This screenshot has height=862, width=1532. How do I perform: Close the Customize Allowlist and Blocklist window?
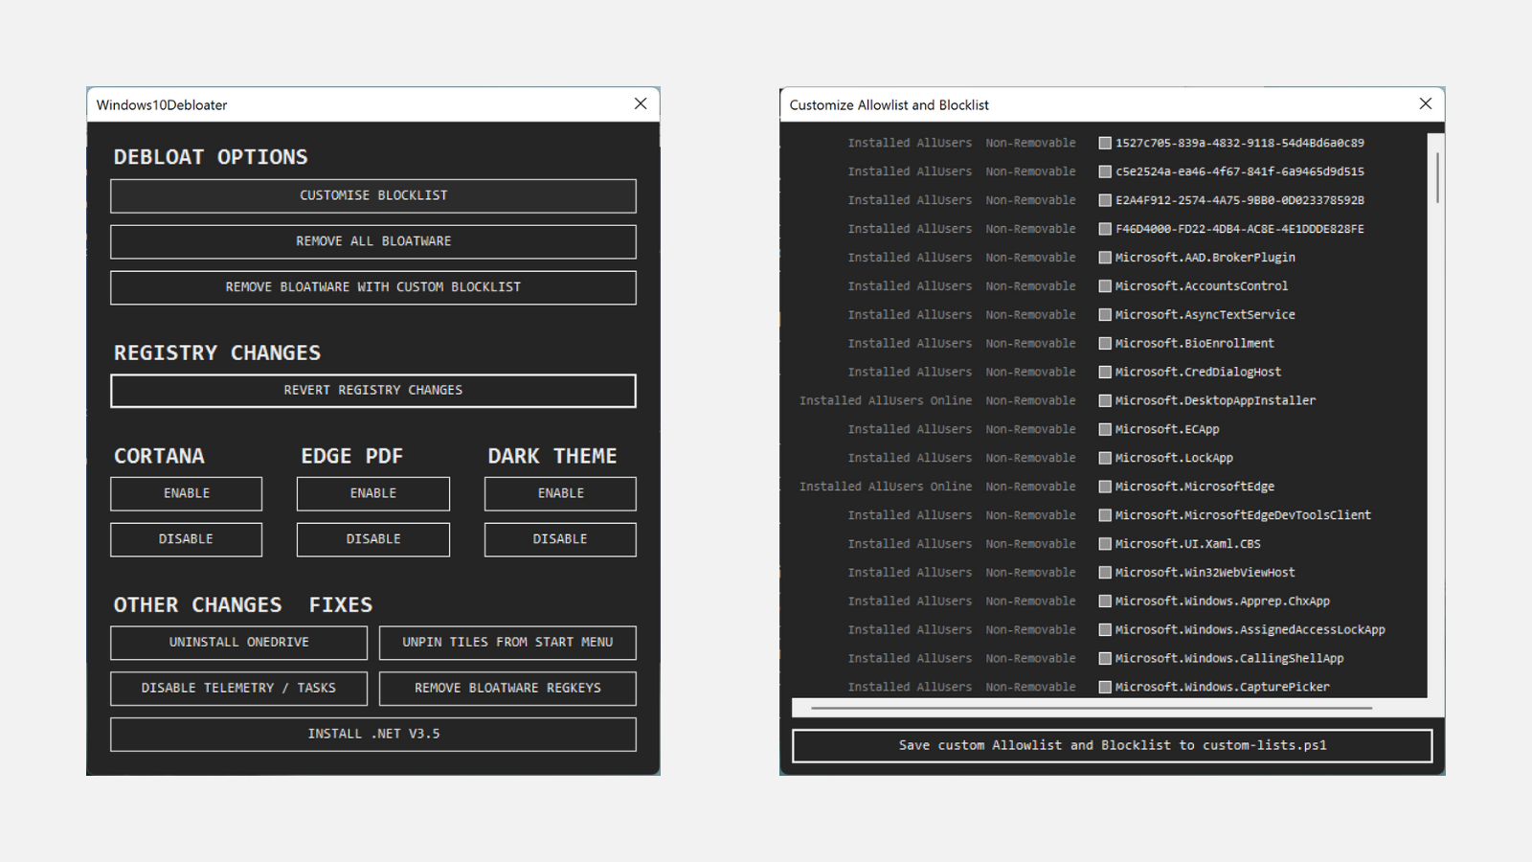click(x=1425, y=103)
